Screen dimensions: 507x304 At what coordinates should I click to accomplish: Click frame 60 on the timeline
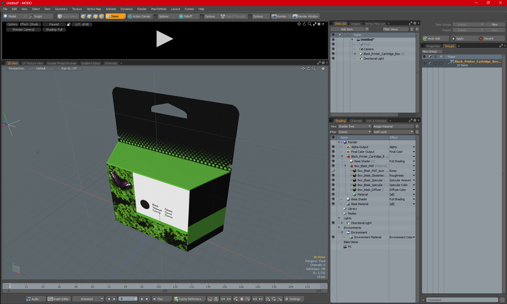click(92, 286)
